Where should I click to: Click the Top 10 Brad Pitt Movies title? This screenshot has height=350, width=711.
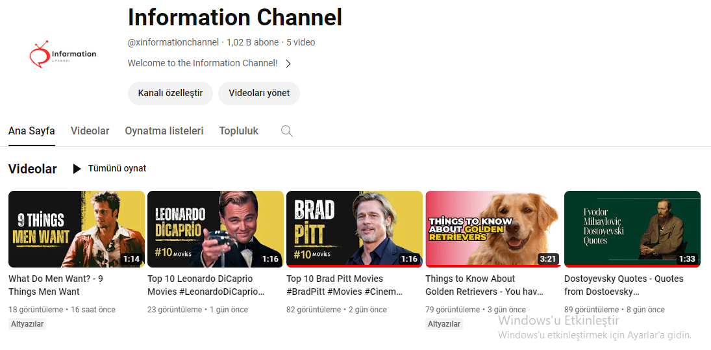(345, 285)
